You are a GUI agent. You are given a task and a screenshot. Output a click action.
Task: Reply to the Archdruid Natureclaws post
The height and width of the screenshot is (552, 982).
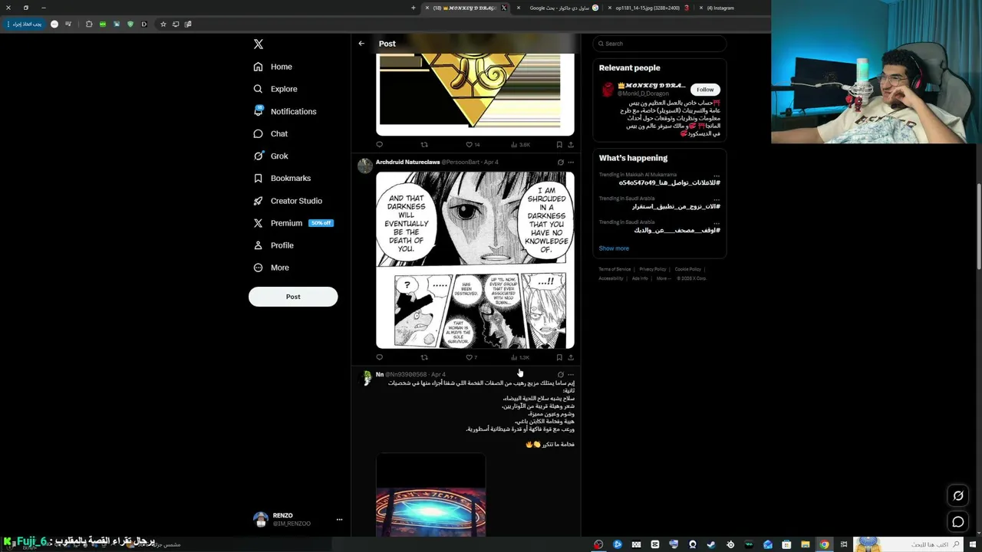tap(379, 357)
